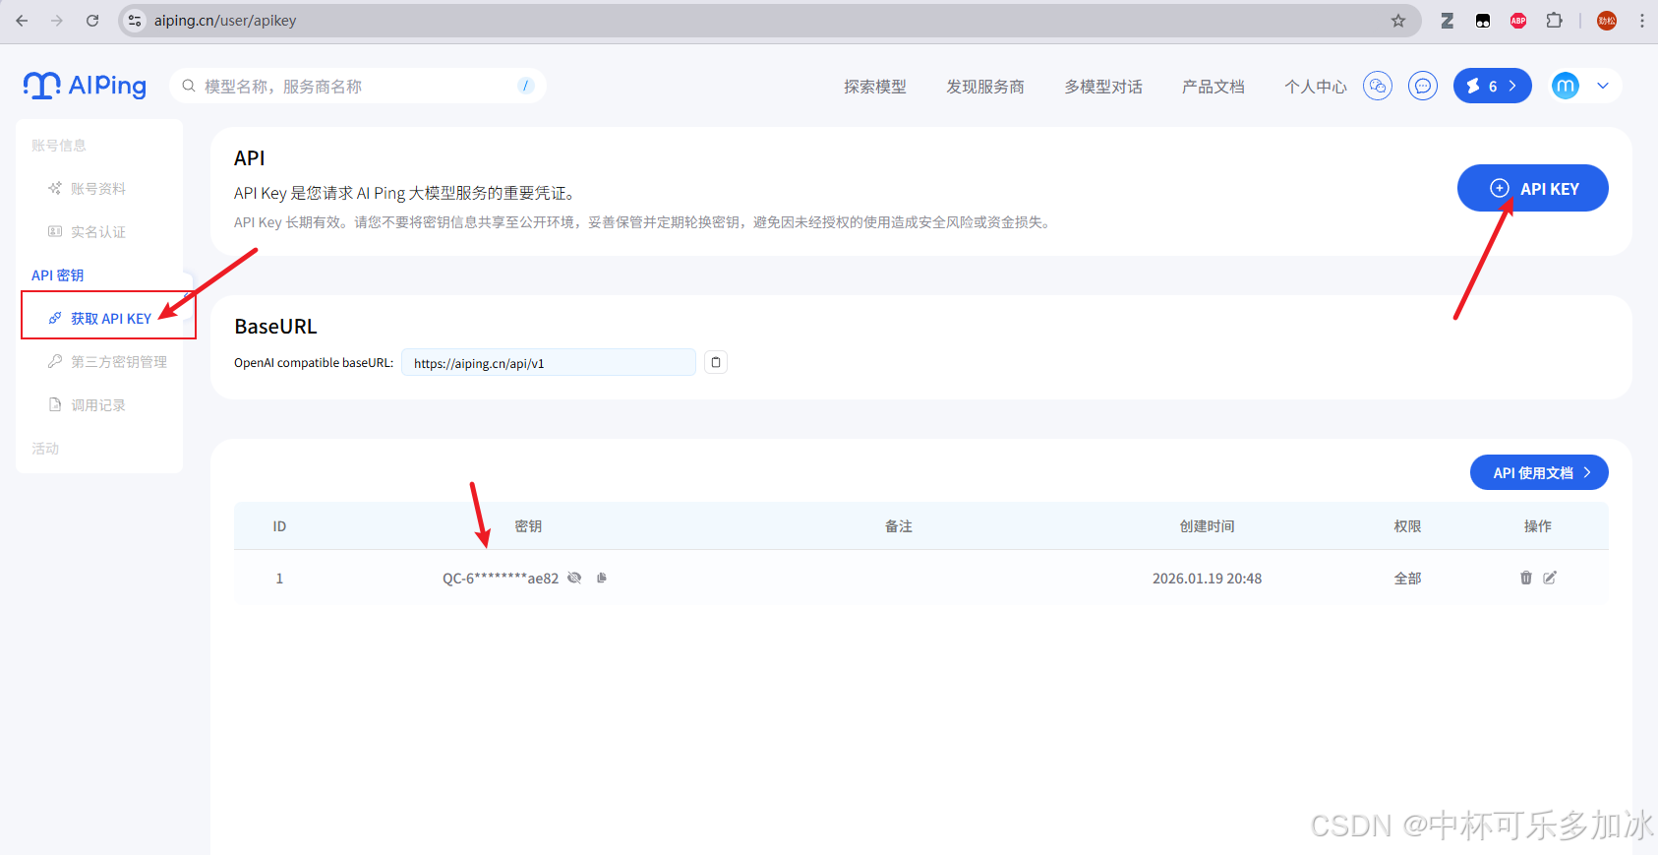Click the points balance button showing 6
Image resolution: width=1658 pixels, height=855 pixels.
[x=1492, y=87]
